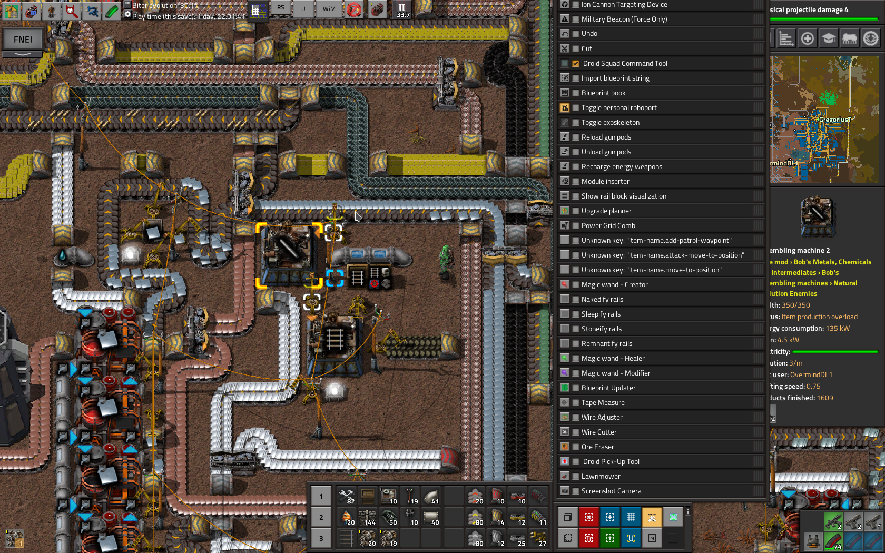
Task: Click the highlighted orange droid command shortcut
Action: 652,517
